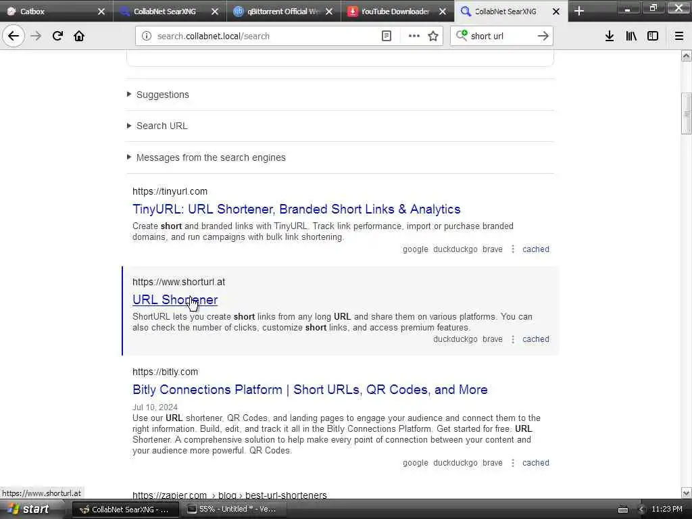
Task: Open page actions three-dot menu
Action: (x=414, y=36)
